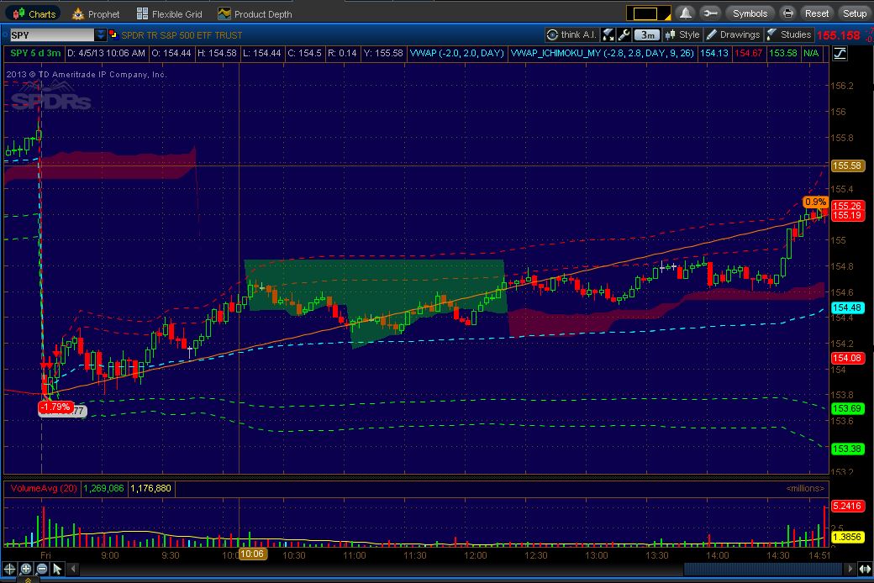The height and width of the screenshot is (583, 874).
Task: Open the Charts tab
Action: pyautogui.click(x=34, y=14)
